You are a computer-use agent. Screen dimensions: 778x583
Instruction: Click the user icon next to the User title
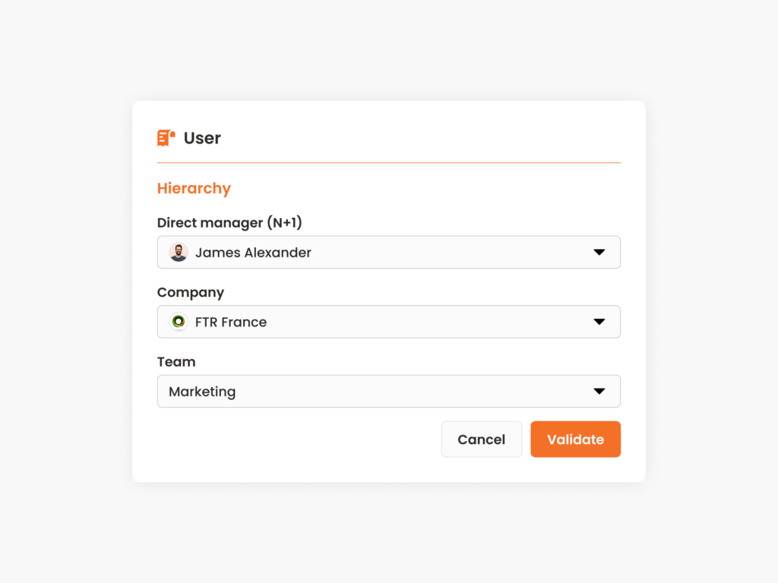pyautogui.click(x=166, y=137)
